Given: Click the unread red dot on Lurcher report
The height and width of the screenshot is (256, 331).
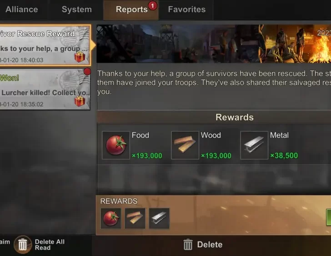Looking at the screenshot, I should coord(87,71).
